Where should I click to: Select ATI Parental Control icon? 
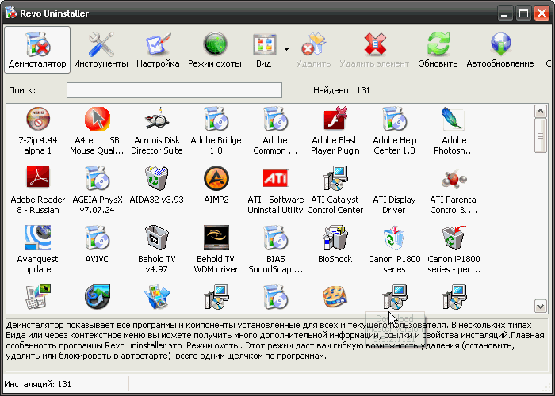coord(454,178)
